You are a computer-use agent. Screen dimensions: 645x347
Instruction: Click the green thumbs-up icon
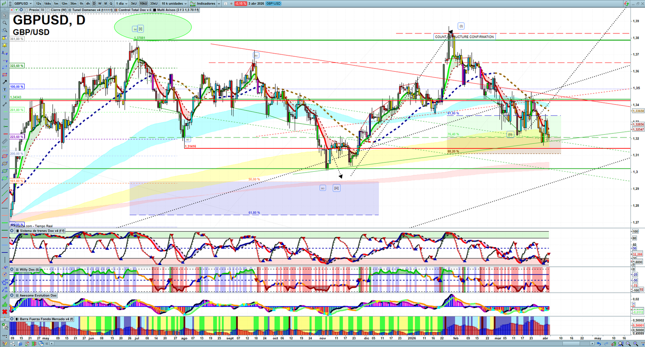4,304
